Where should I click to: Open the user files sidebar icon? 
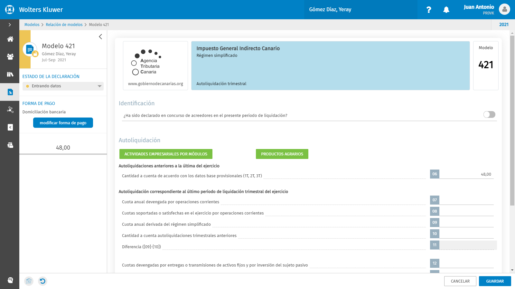pyautogui.click(x=10, y=145)
